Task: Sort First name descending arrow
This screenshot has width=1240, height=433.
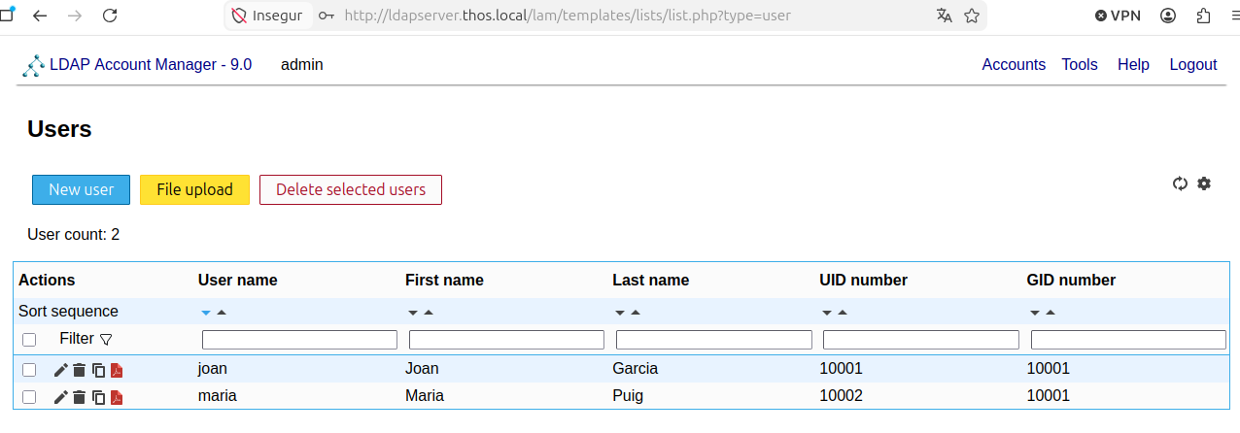Action: click(x=413, y=313)
